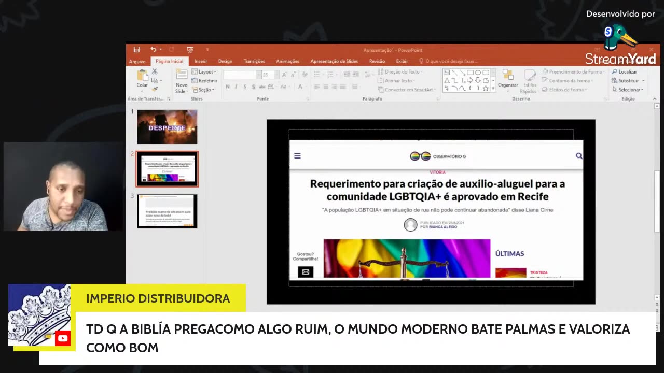Click Efeitos da Forma
Screen dimensions: 664x373
click(564, 90)
